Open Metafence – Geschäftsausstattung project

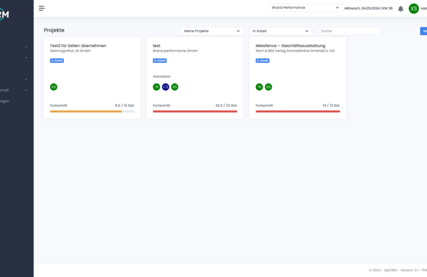click(290, 45)
